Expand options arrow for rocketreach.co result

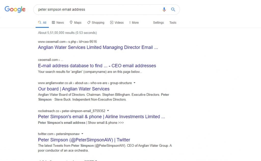coord(108,110)
